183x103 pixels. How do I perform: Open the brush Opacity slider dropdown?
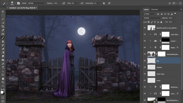[x=60, y=3]
